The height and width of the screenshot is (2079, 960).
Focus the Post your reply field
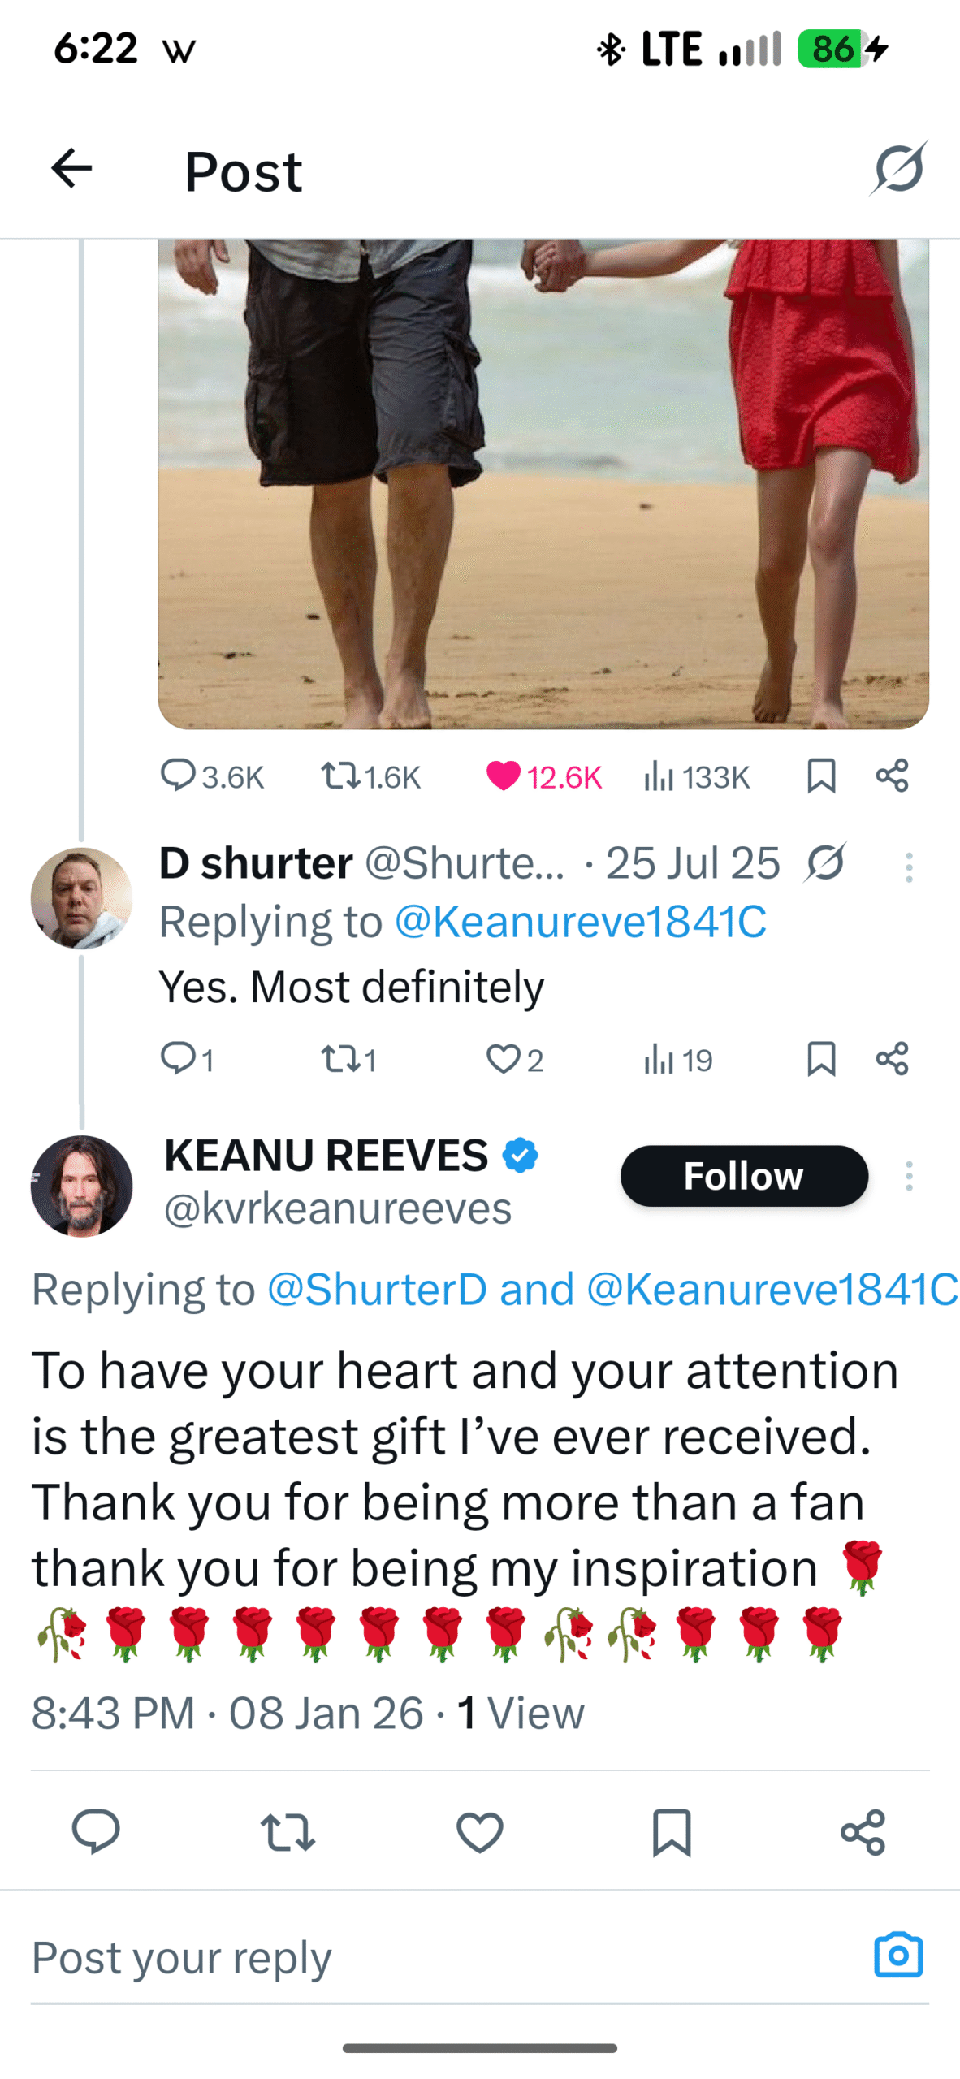(x=406, y=1956)
